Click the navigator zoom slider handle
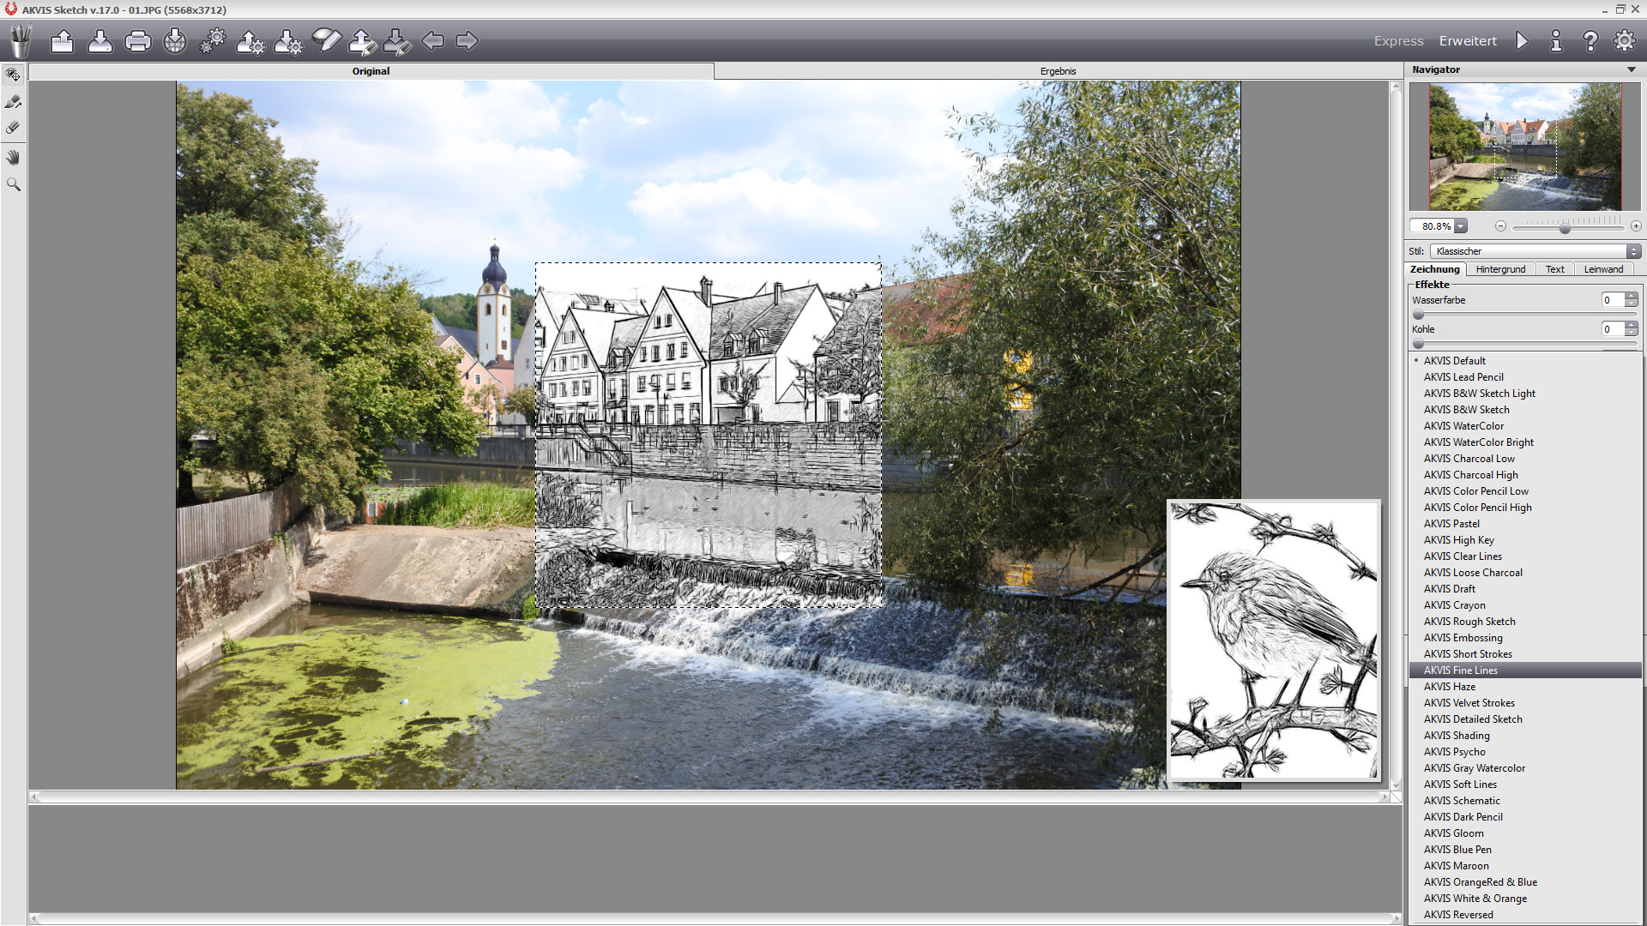 click(1565, 228)
